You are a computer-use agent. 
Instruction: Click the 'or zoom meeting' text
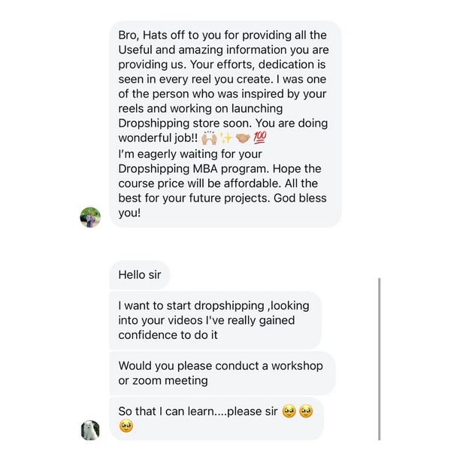point(162,380)
